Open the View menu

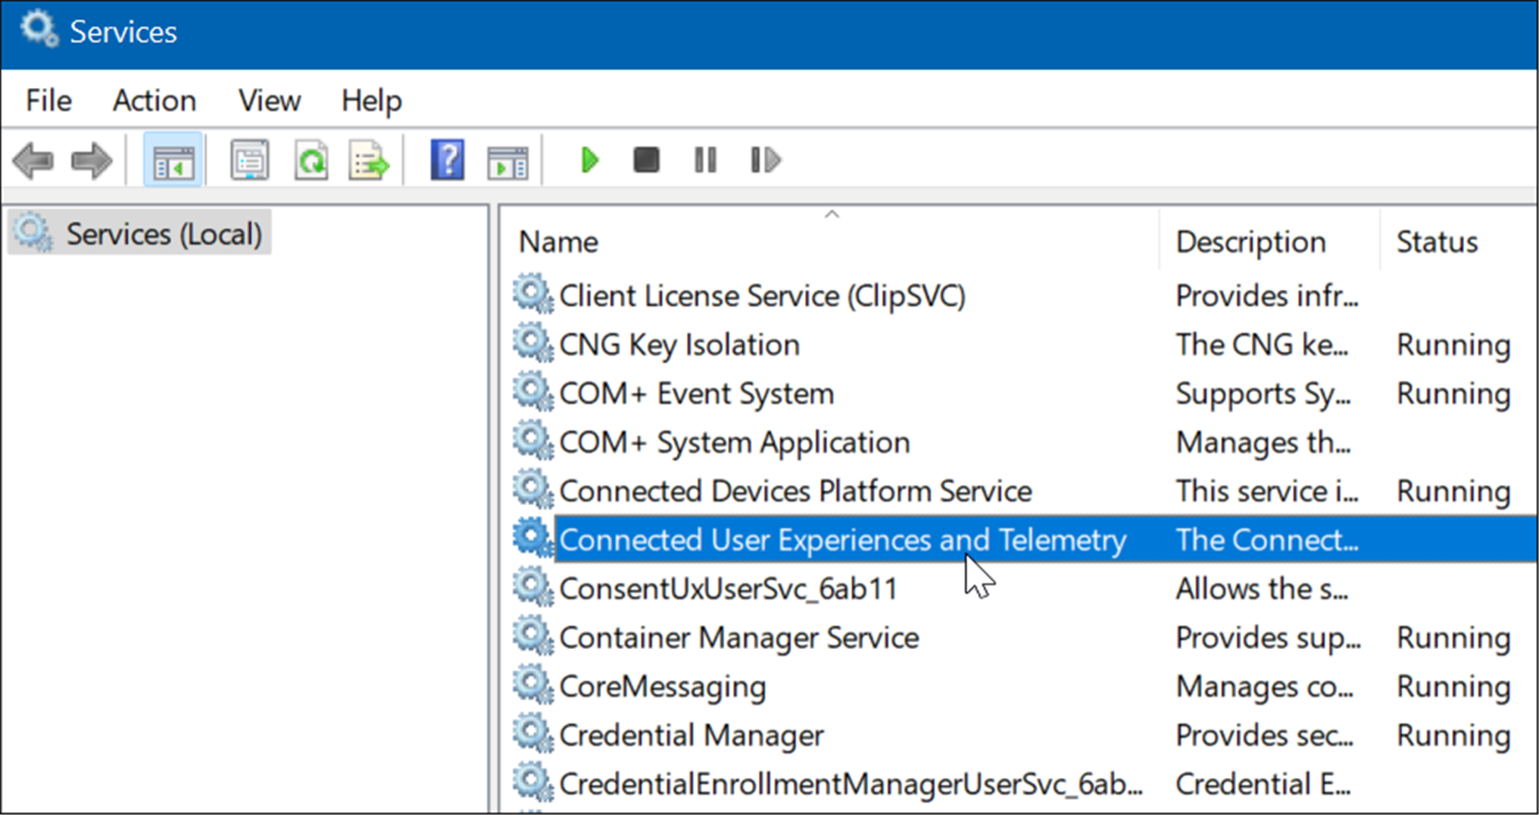(269, 101)
